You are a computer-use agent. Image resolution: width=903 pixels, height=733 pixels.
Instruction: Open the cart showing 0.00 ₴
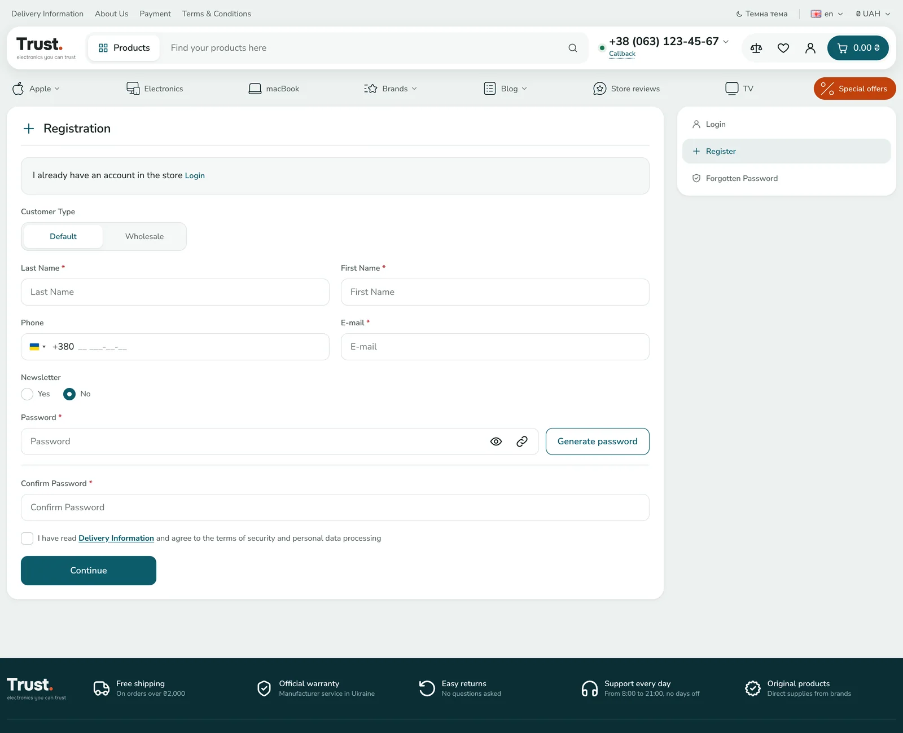pos(858,48)
